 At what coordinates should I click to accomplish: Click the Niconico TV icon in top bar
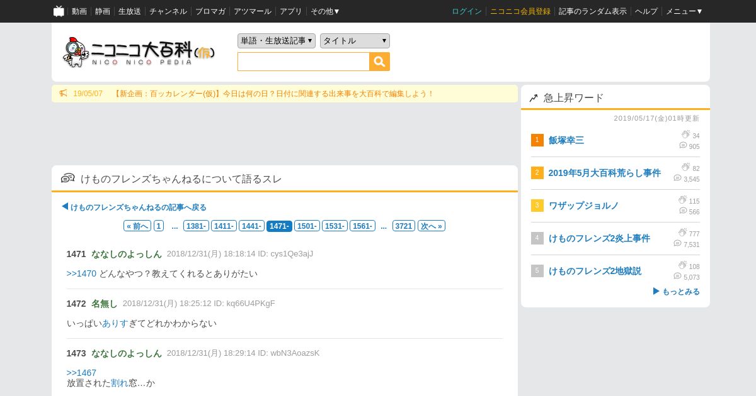click(59, 11)
